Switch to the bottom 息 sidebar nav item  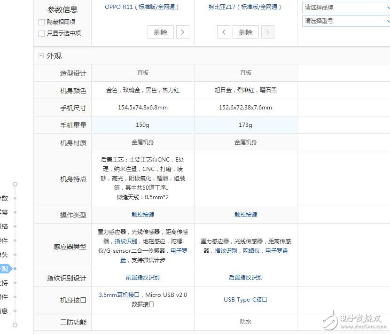pos(5,311)
